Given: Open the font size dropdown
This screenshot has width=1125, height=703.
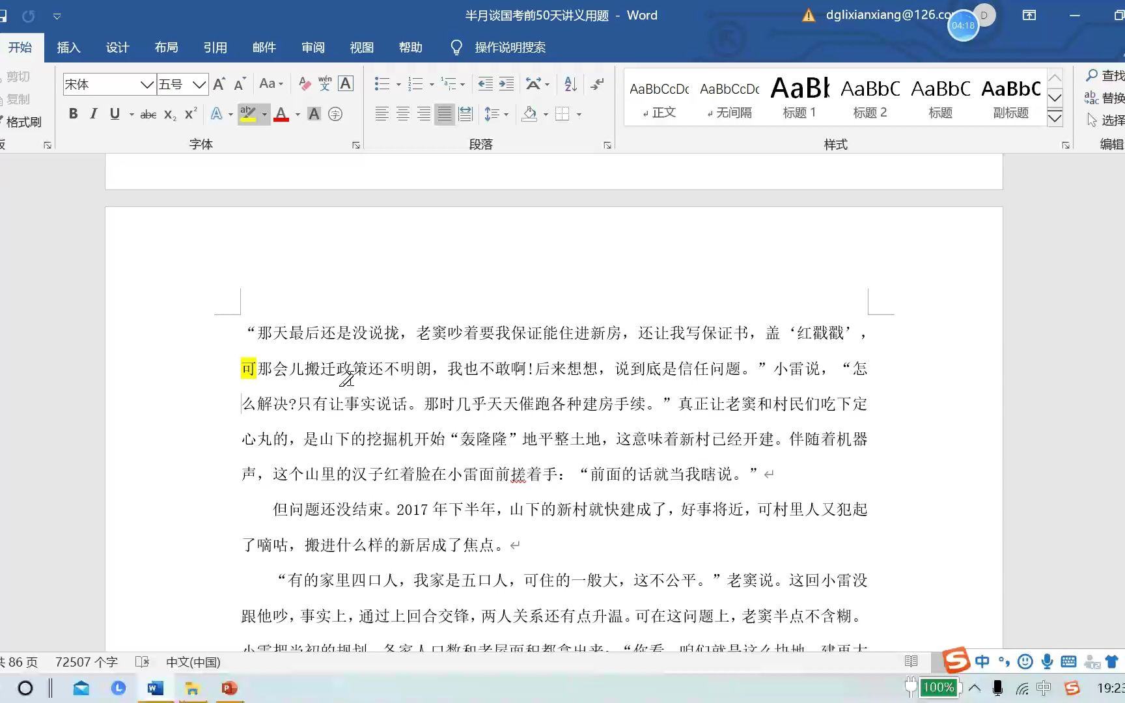Looking at the screenshot, I should [200, 85].
